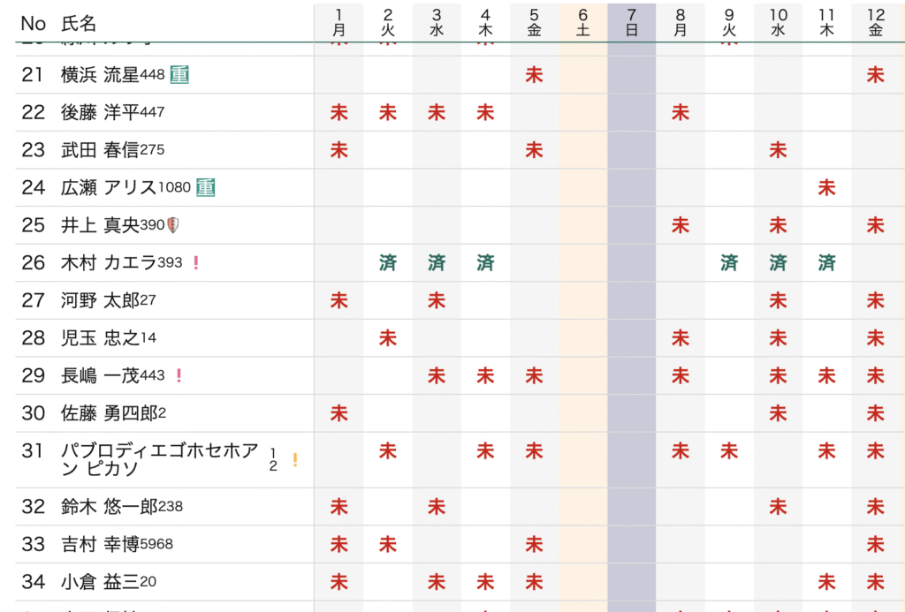
Task: Open the name 吉村 幸博
Action: 100,544
